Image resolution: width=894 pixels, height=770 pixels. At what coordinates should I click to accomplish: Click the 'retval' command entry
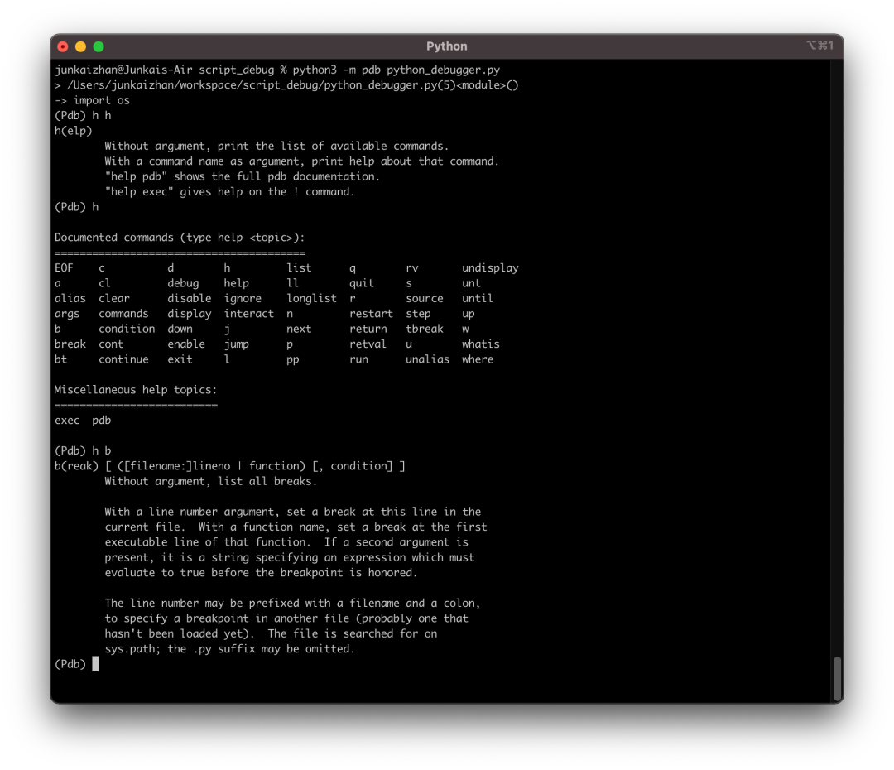tap(368, 344)
